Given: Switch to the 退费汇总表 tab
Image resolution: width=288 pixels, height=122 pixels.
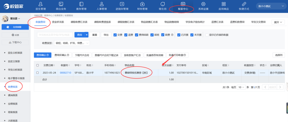Looking at the screenshot, I should (x=217, y=22).
